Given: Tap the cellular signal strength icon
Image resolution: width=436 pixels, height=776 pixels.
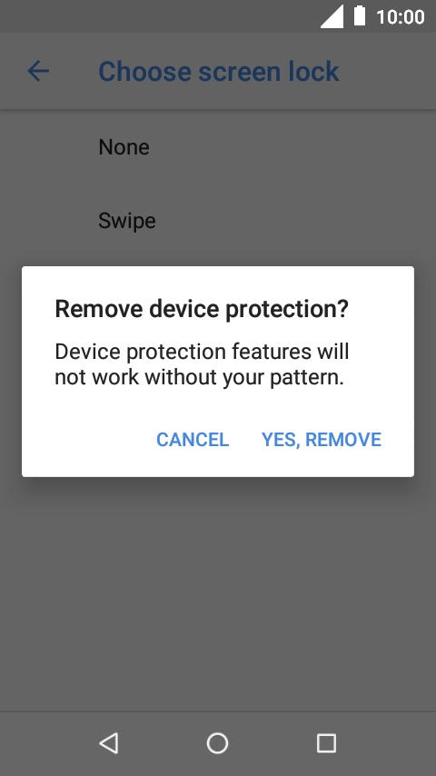Looking at the screenshot, I should (332, 16).
